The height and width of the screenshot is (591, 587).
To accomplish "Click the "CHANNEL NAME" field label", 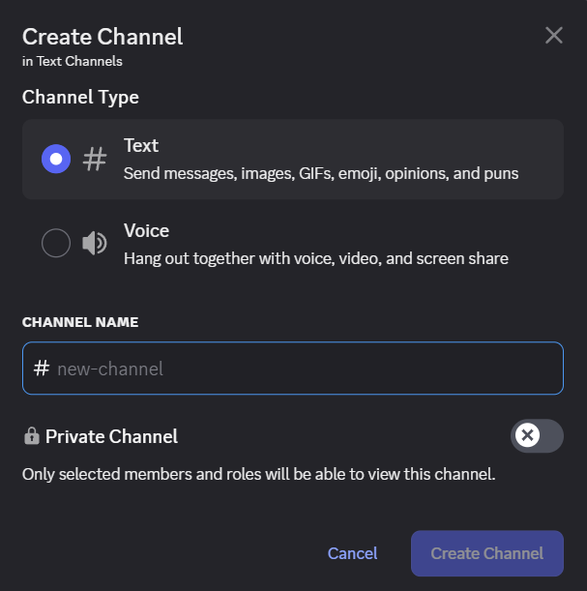I will tap(80, 322).
